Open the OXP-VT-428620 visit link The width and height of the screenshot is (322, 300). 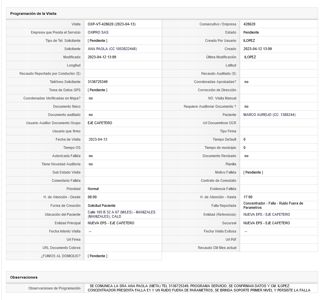pos(112,24)
